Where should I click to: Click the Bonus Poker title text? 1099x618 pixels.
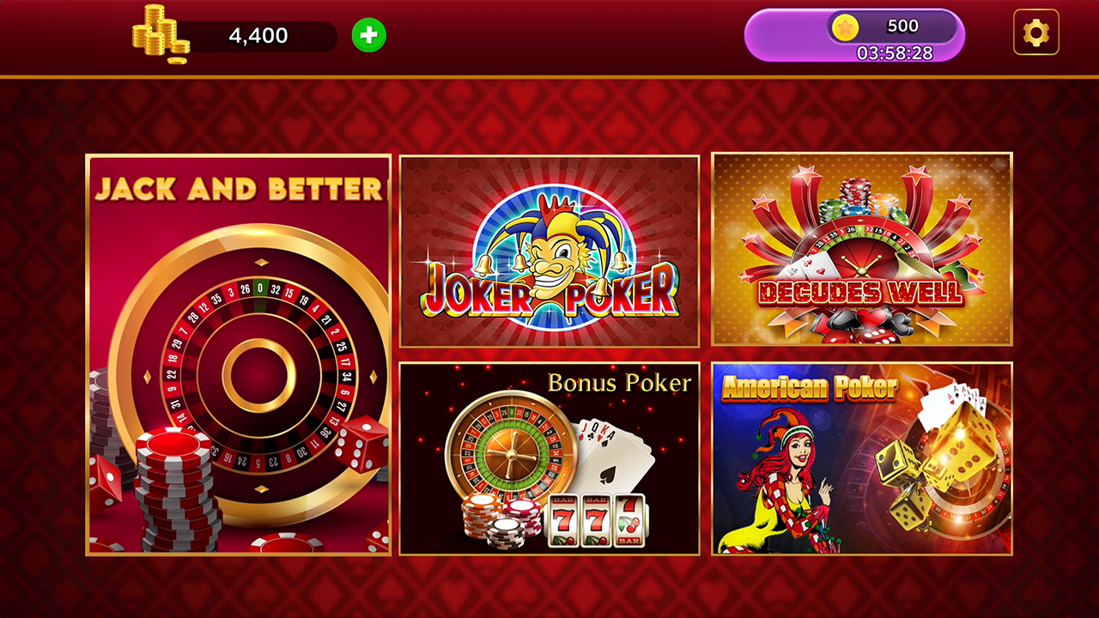pos(619,383)
